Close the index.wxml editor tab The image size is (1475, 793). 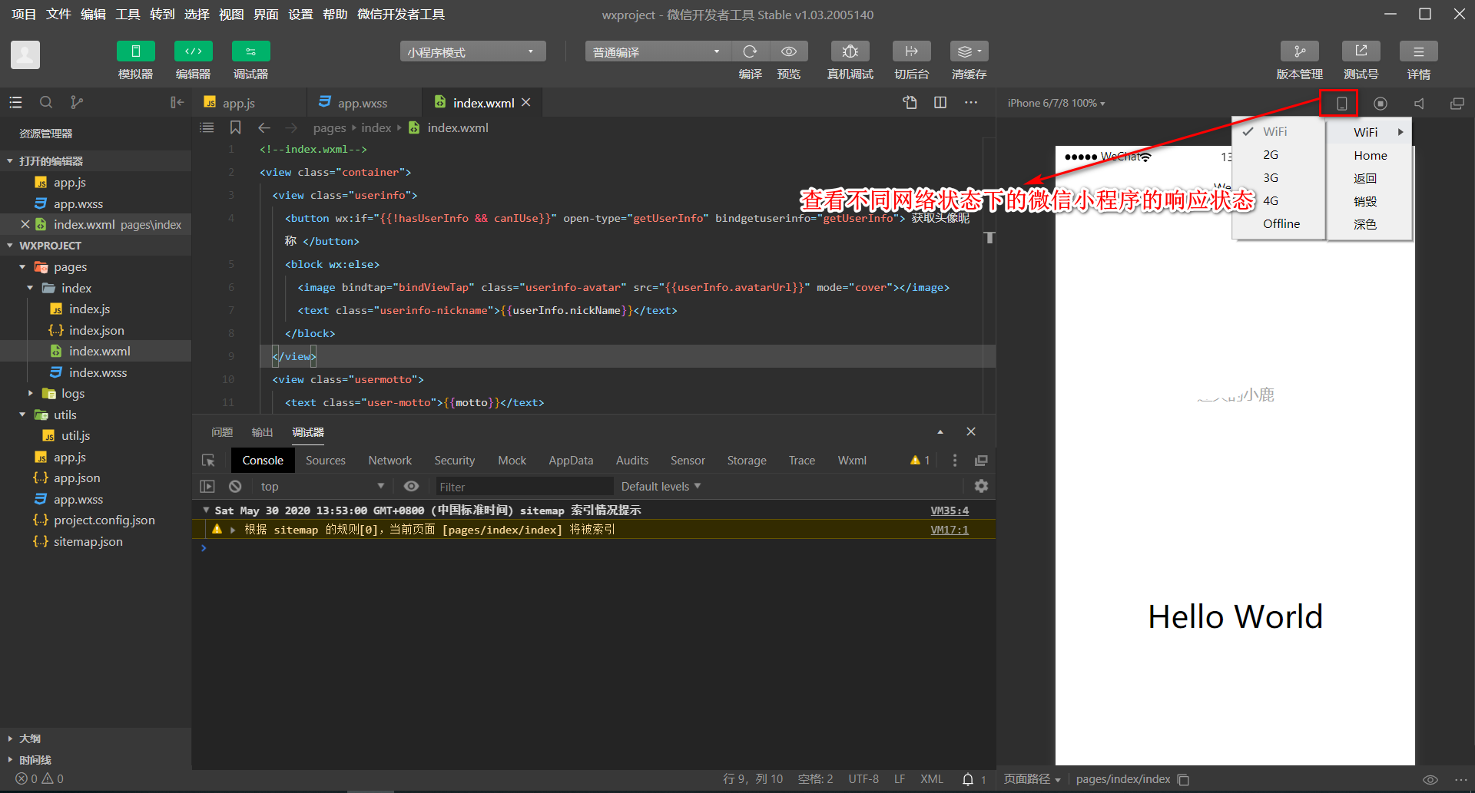click(526, 103)
